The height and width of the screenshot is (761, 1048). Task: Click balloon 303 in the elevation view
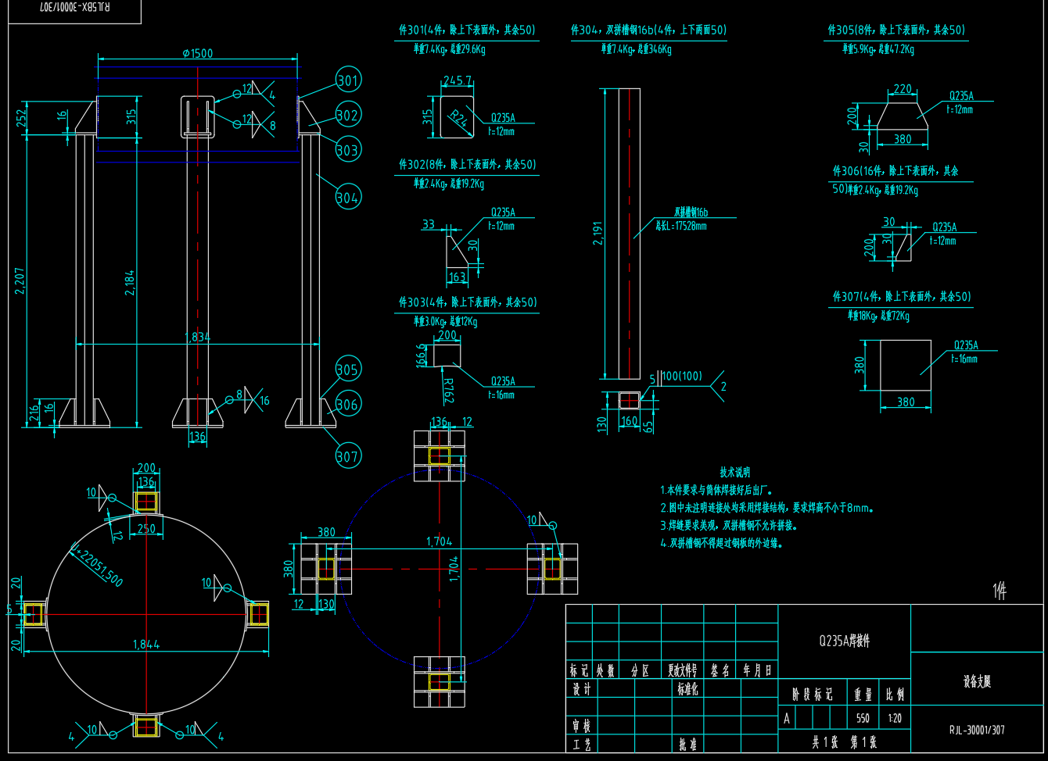point(348,150)
